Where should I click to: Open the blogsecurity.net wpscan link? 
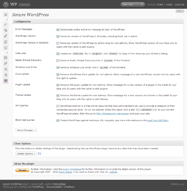113,114
